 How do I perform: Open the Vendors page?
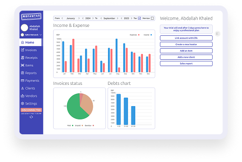tap(29, 96)
